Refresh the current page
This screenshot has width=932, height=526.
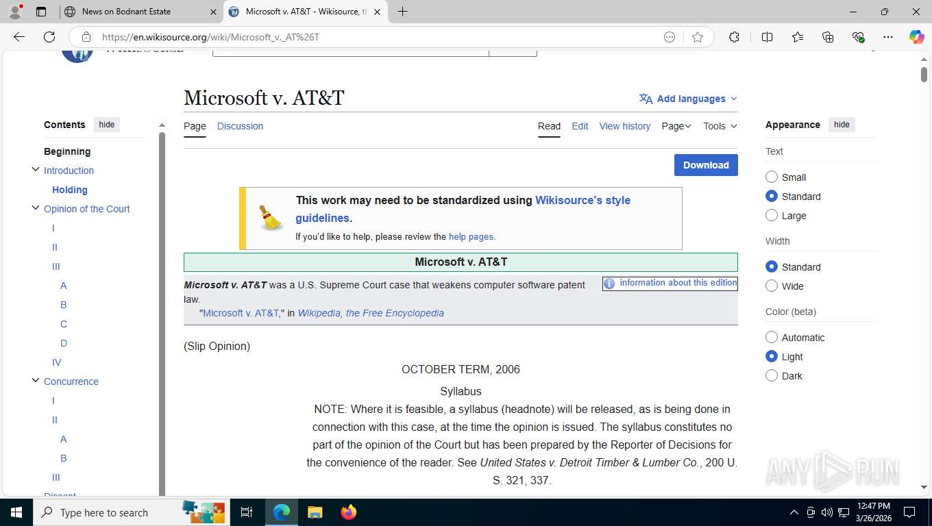(49, 37)
